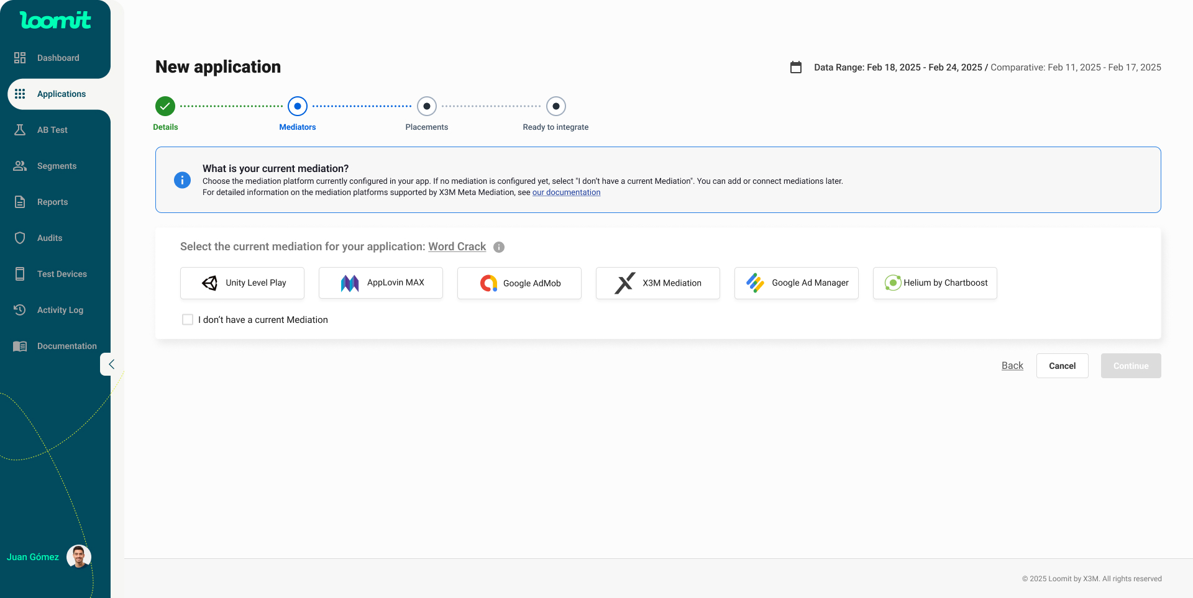Viewport: 1193px width, 598px height.
Task: Choose X3M Mediation option
Action: [658, 283]
